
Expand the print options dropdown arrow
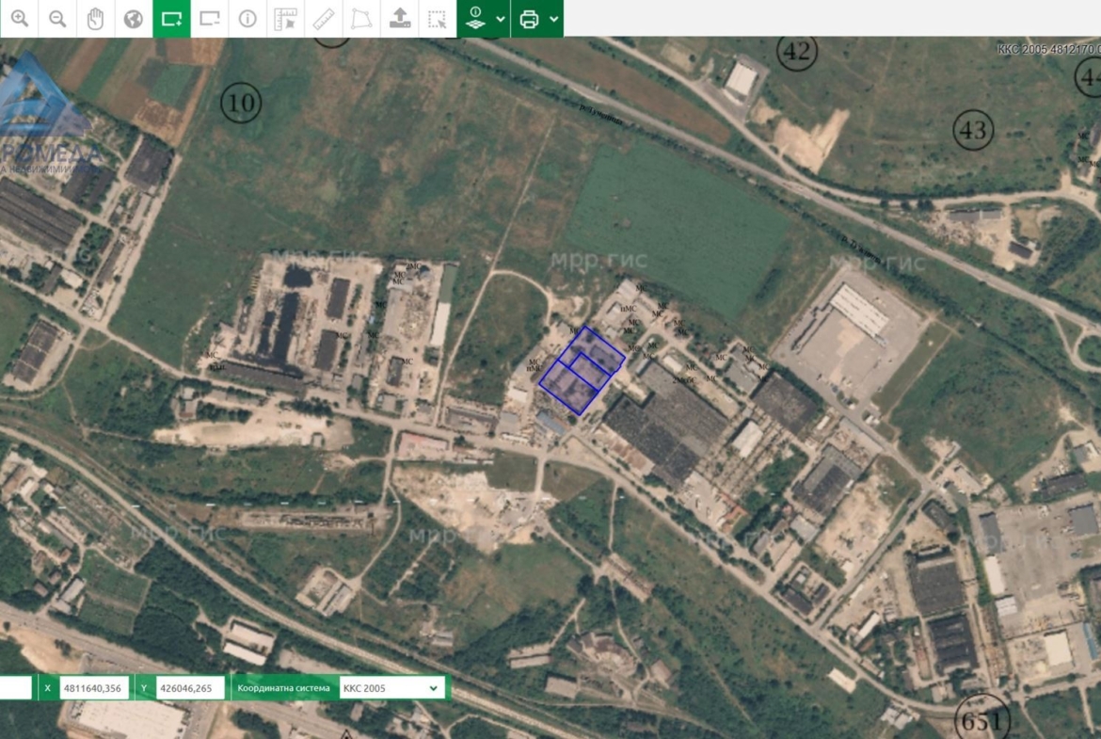(x=554, y=19)
